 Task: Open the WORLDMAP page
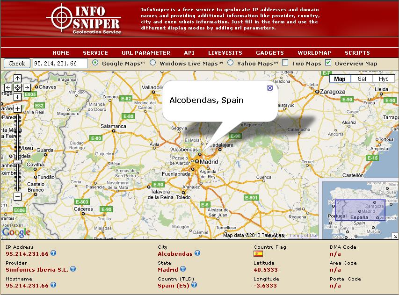pyautogui.click(x=314, y=53)
